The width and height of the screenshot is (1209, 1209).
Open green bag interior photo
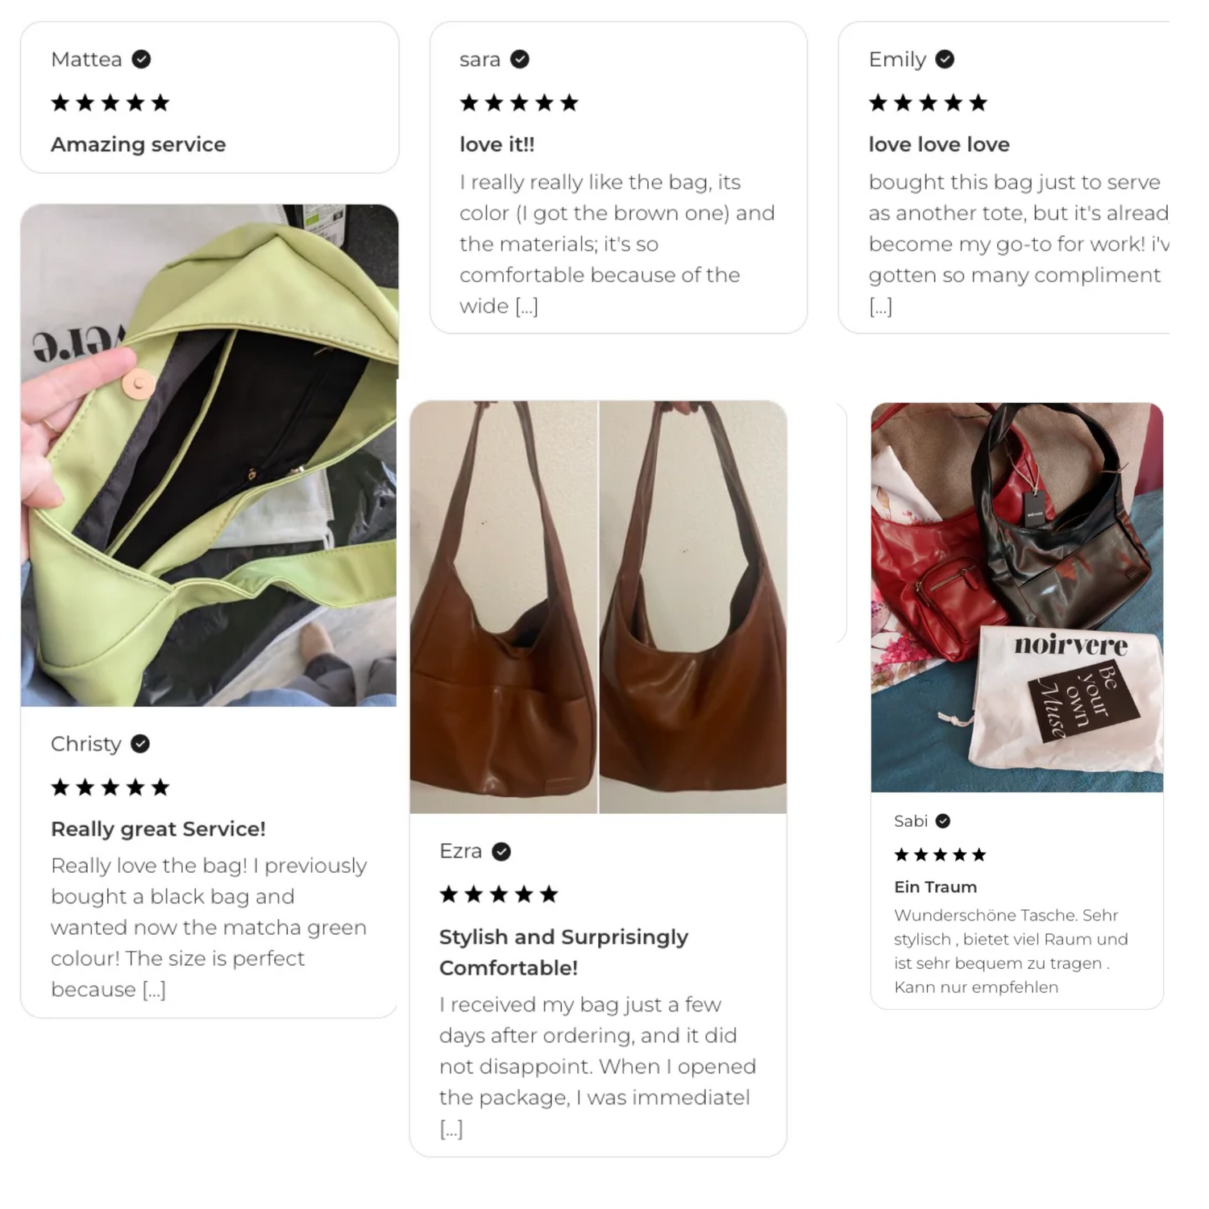[x=209, y=455]
